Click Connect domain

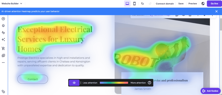(165, 4)
